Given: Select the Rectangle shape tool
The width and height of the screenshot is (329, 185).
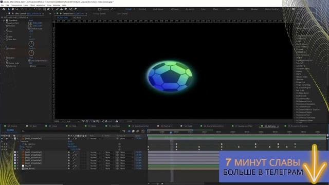Looking at the screenshot, I should pyautogui.click(x=44, y=9).
